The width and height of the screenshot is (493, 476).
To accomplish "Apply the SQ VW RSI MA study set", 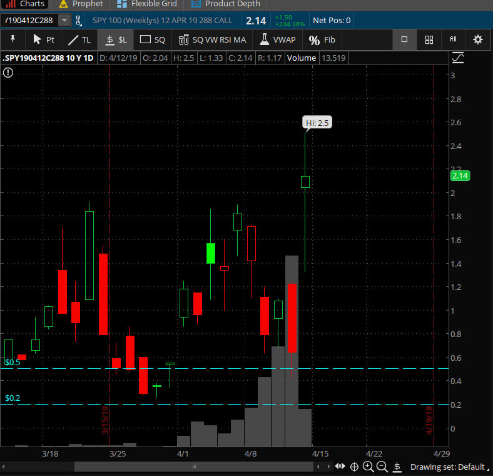I will point(212,39).
